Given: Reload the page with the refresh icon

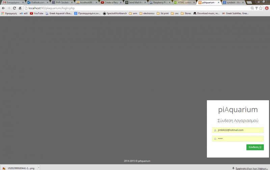Looking at the screenshot, I should tap(14, 8).
